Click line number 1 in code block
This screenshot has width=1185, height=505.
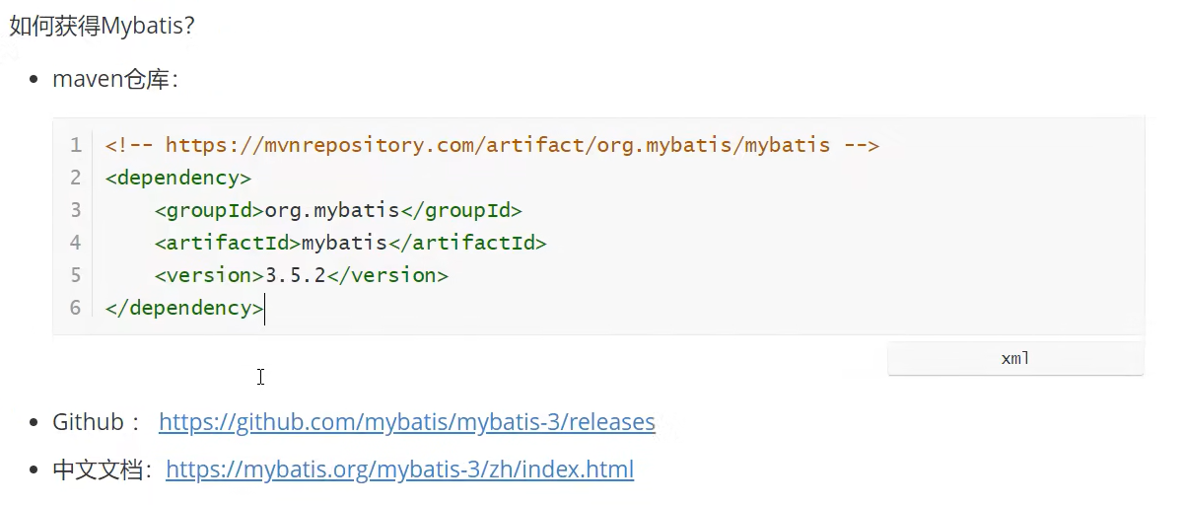click(x=75, y=146)
